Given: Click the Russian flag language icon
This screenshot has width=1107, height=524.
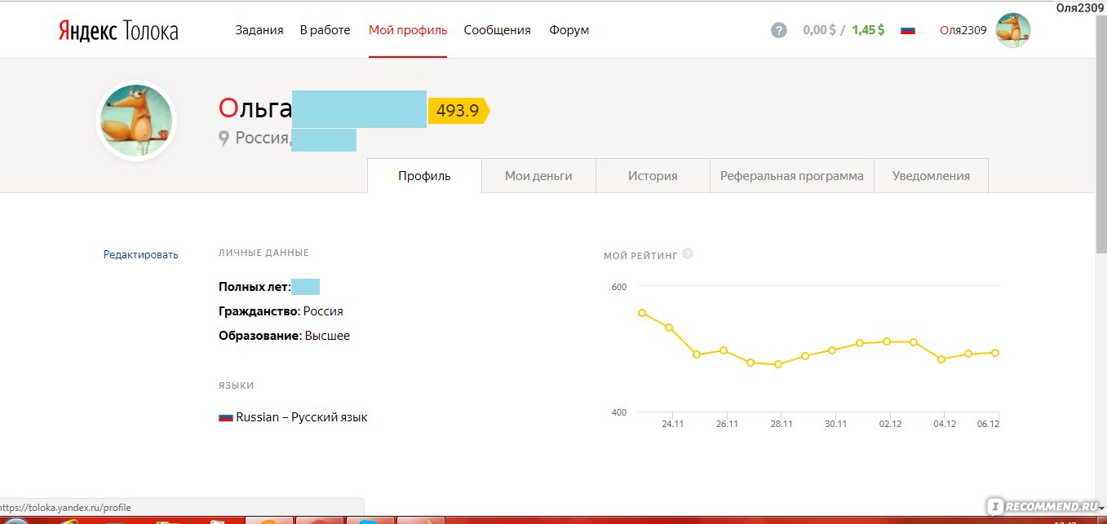Looking at the screenshot, I should 908,30.
